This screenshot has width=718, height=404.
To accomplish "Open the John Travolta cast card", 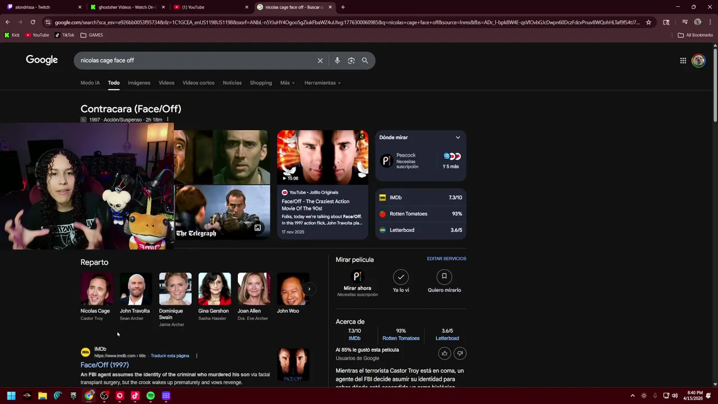I will coord(136,297).
